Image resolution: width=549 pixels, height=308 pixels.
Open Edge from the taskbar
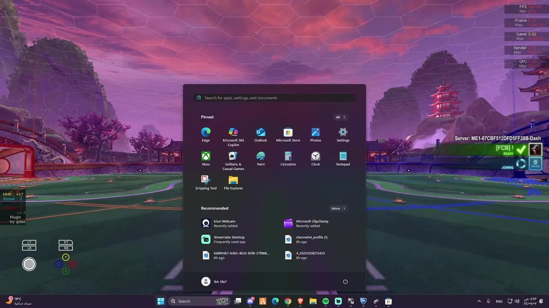point(275,301)
